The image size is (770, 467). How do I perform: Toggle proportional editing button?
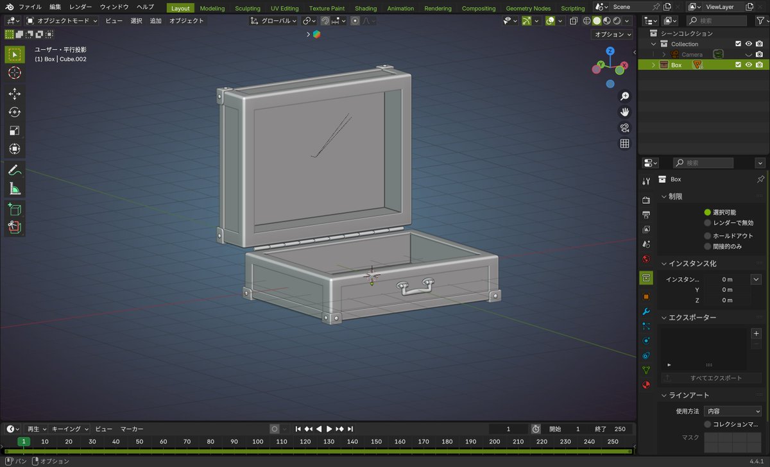coord(355,21)
